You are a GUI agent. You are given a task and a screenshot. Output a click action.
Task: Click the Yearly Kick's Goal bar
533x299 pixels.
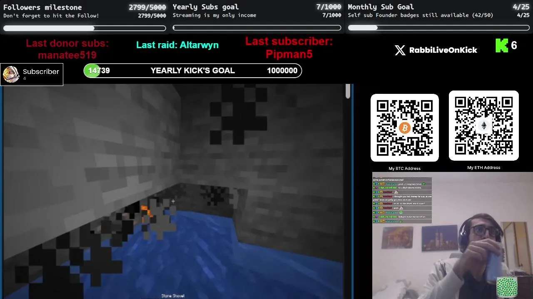point(193,71)
